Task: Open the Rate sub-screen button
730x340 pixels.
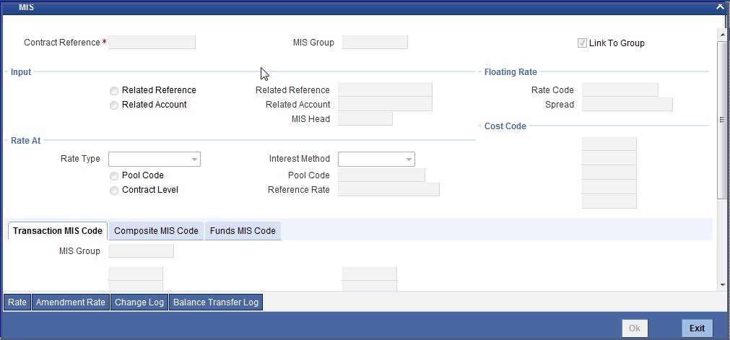Action: [17, 302]
